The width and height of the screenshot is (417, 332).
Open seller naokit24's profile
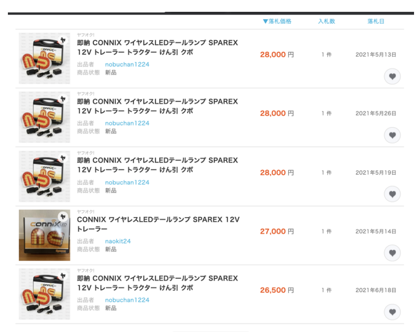tap(118, 241)
